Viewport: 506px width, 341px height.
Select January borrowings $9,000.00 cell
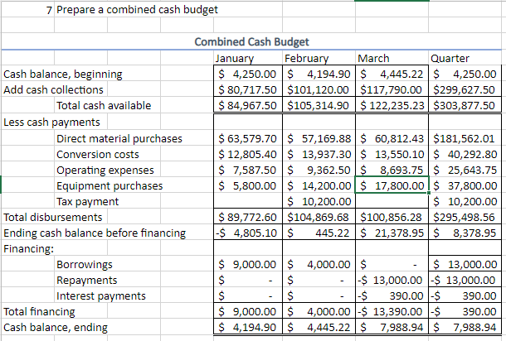(248, 265)
